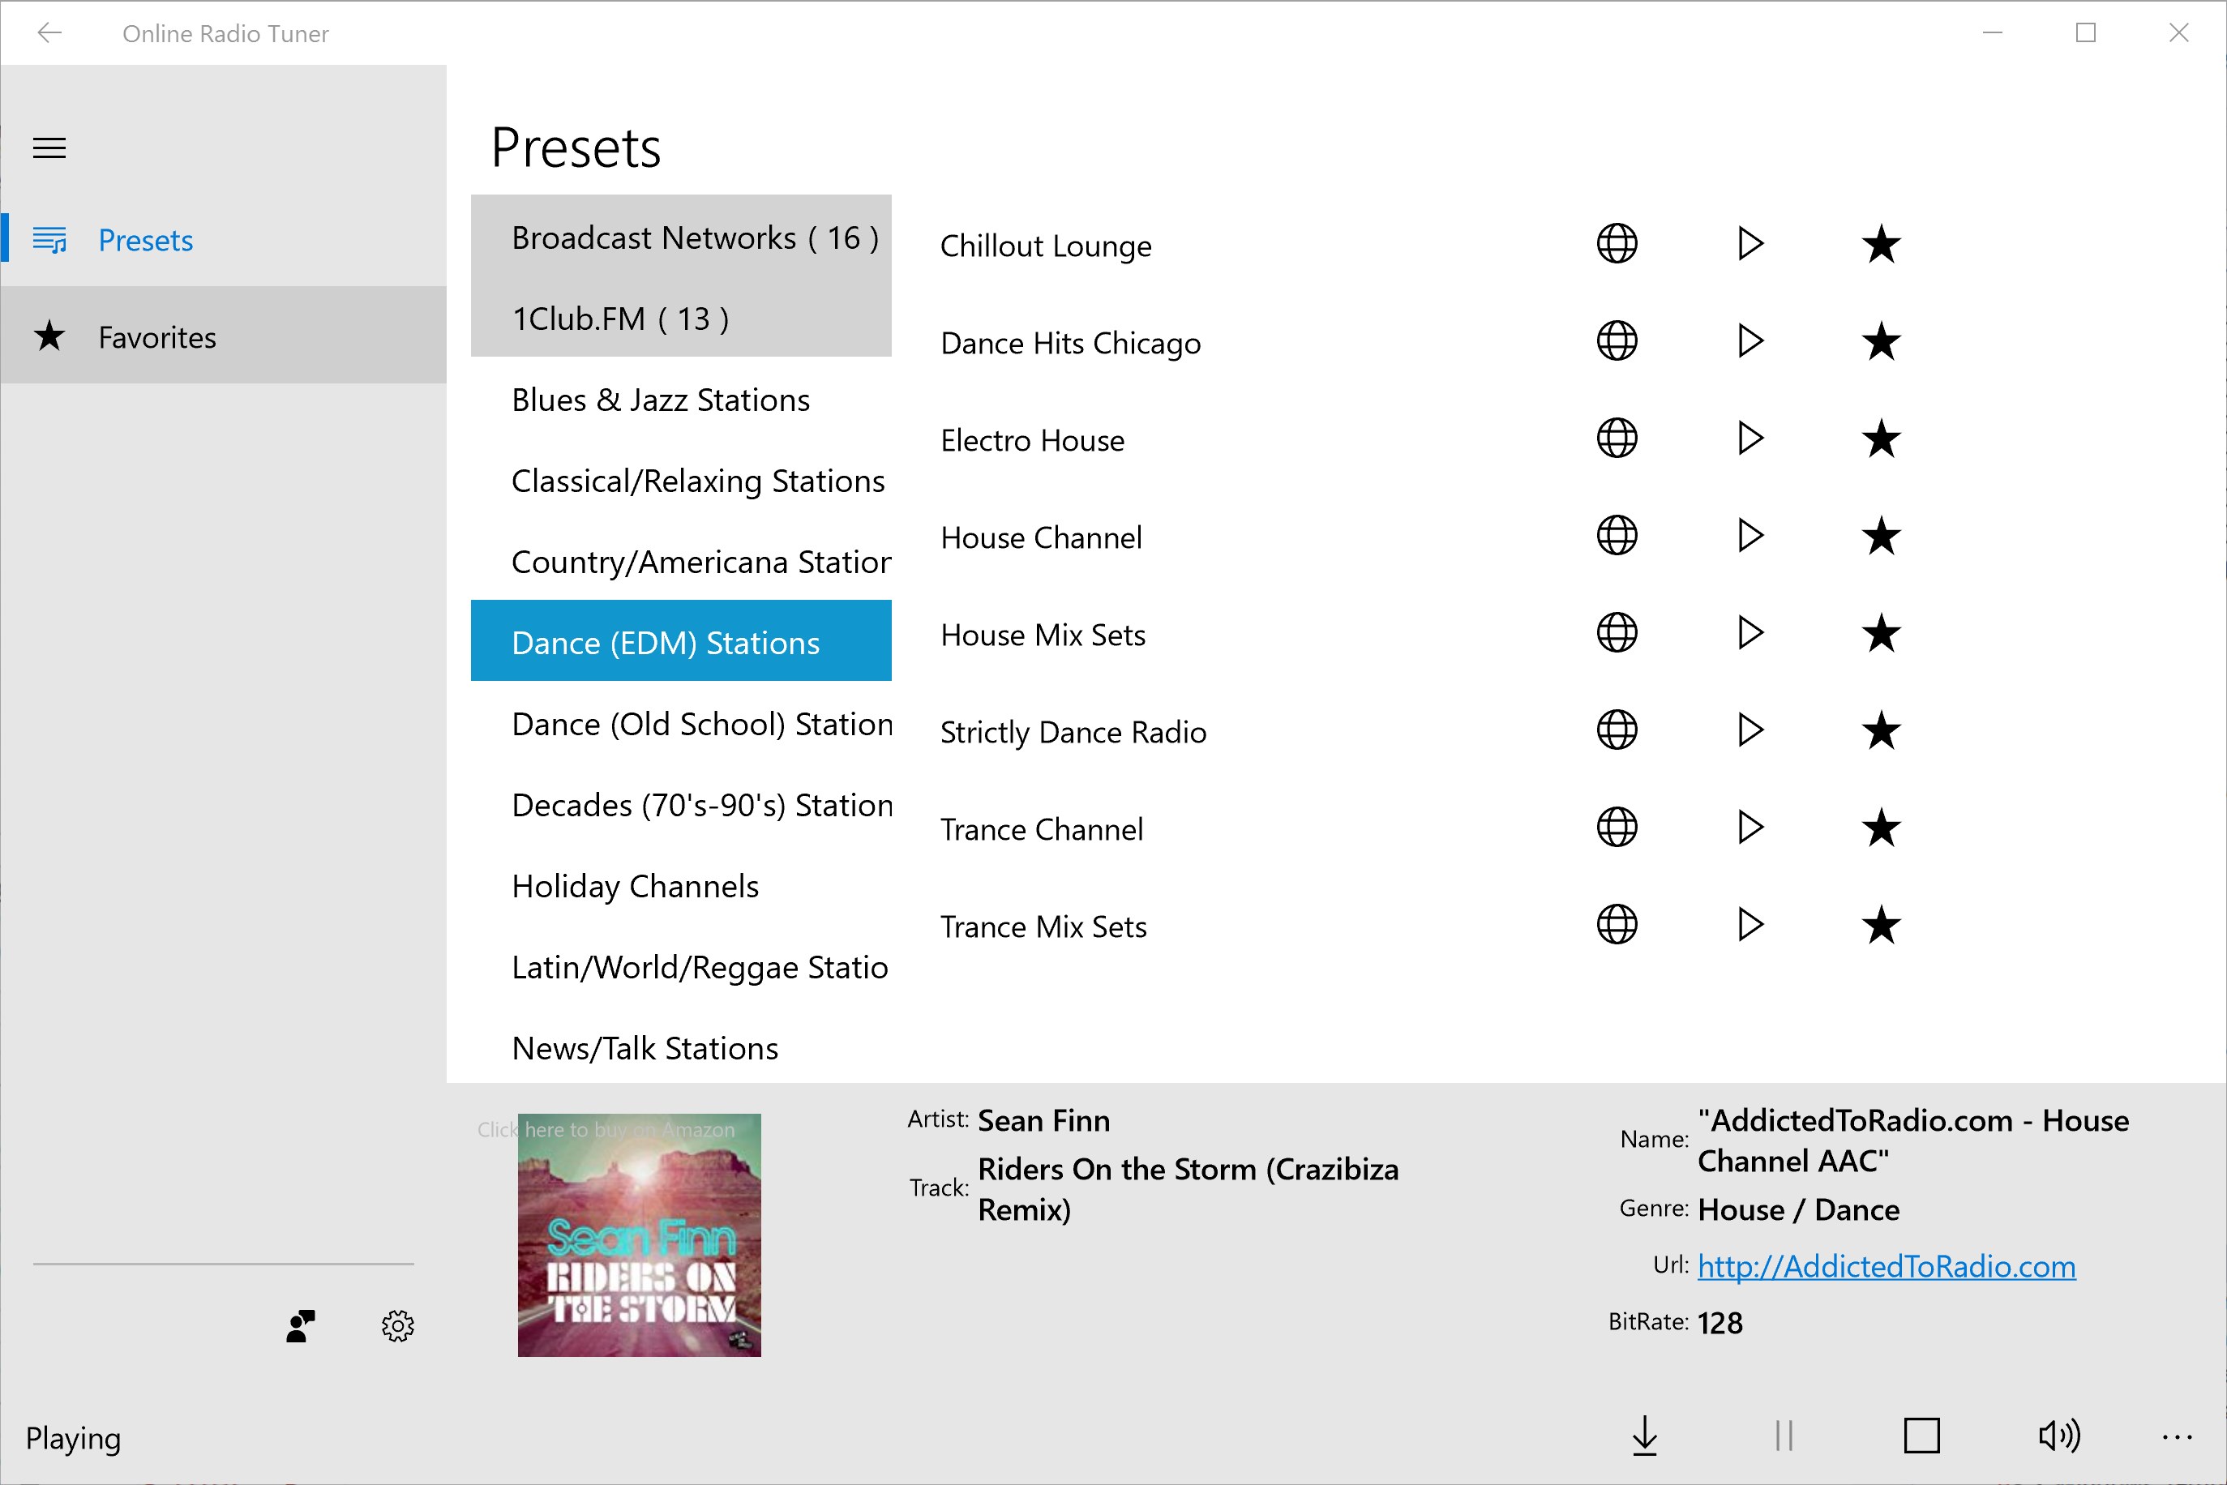Screen dimensions: 2227x1485
Task: Play the Chillout Lounge station
Action: click(x=1749, y=244)
